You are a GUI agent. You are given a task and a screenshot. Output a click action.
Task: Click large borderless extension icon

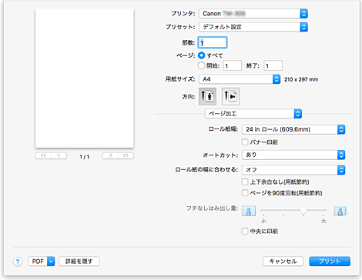tap(340, 211)
